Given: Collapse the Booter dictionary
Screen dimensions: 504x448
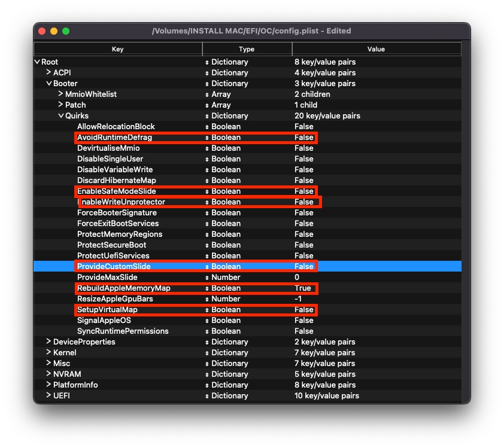Looking at the screenshot, I should click(x=49, y=84).
